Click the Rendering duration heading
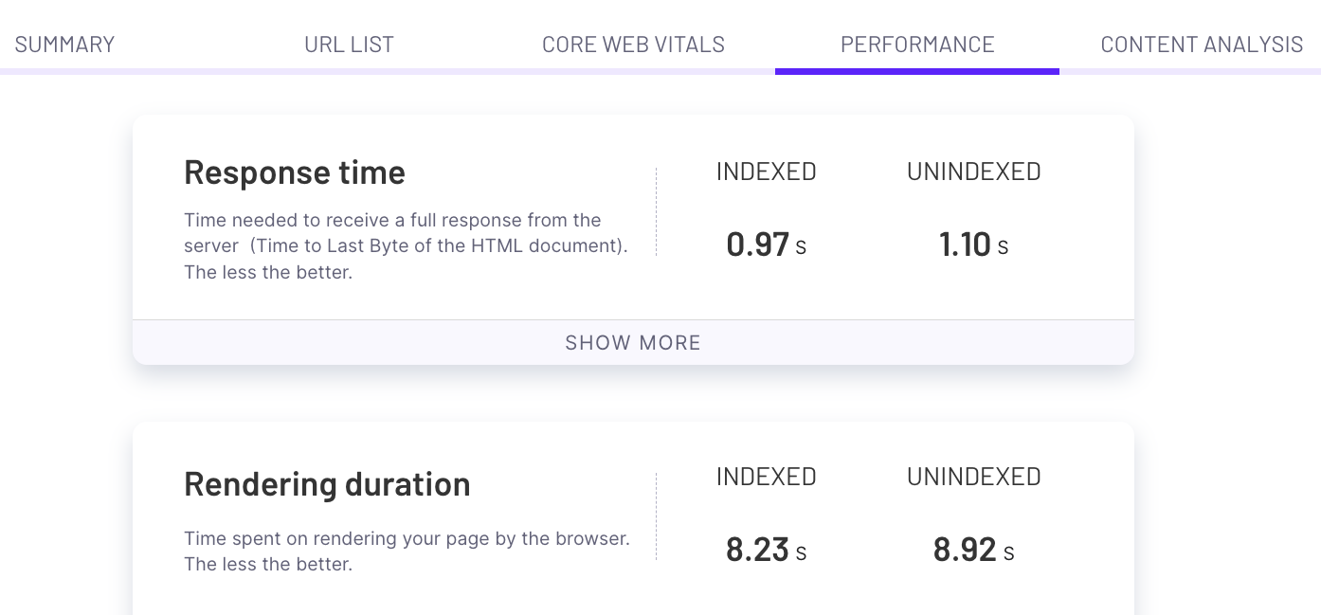 tap(327, 484)
